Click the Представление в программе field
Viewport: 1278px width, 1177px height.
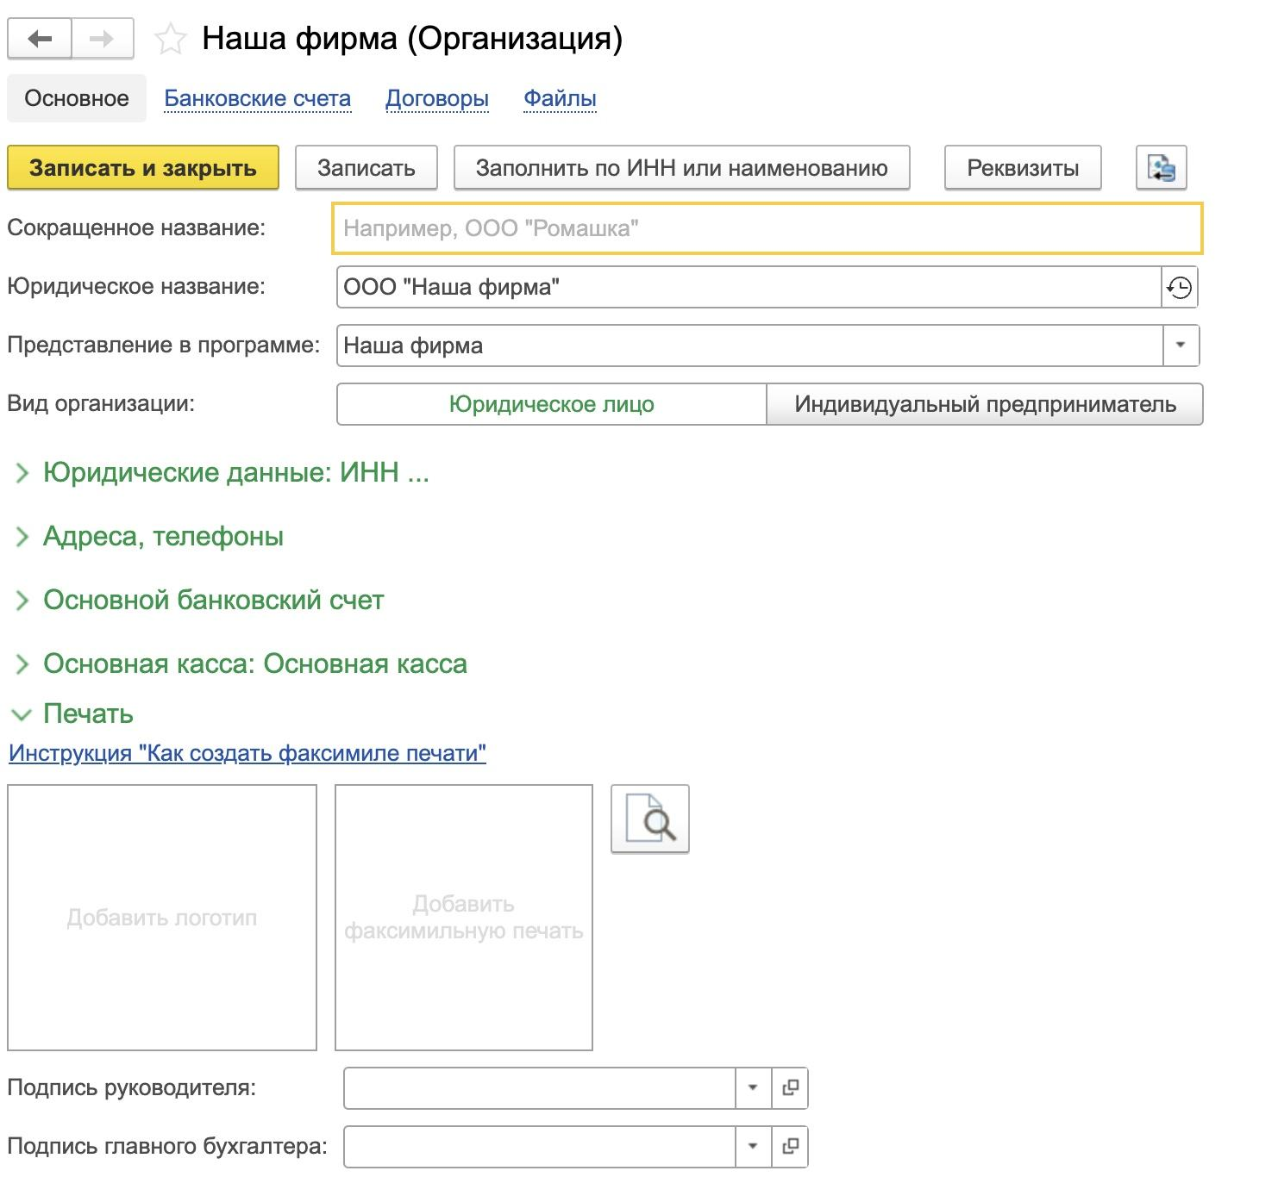point(749,346)
